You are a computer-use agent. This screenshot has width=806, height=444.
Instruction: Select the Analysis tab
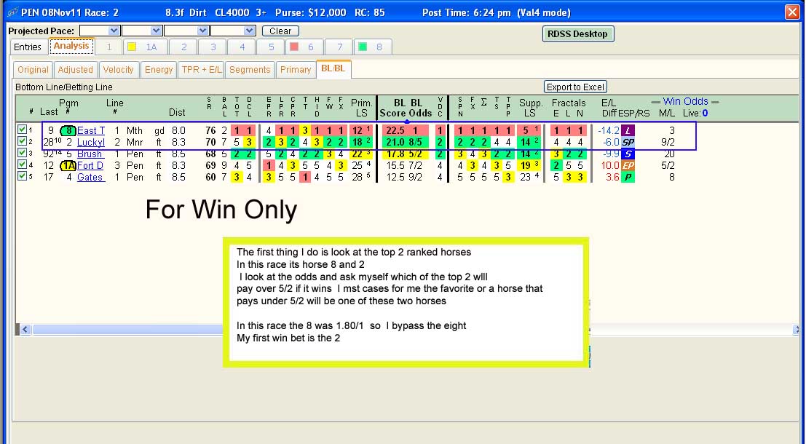[x=71, y=46]
